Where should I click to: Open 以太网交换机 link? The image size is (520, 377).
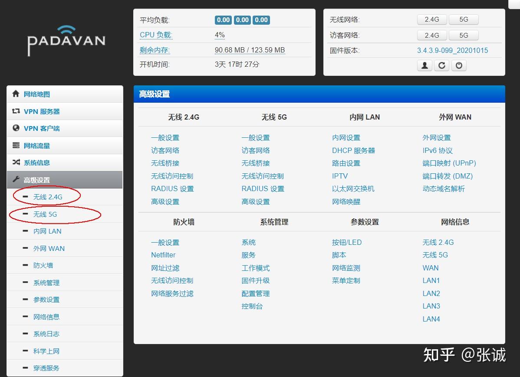pyautogui.click(x=353, y=188)
